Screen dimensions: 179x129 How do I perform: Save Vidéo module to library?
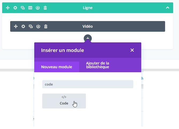[x=38, y=26]
